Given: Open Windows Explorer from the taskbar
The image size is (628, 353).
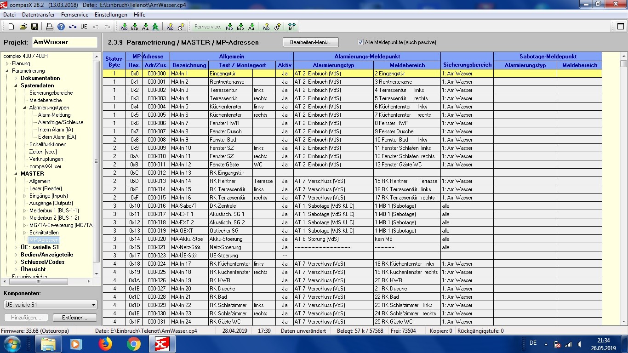Looking at the screenshot, I should [48, 343].
